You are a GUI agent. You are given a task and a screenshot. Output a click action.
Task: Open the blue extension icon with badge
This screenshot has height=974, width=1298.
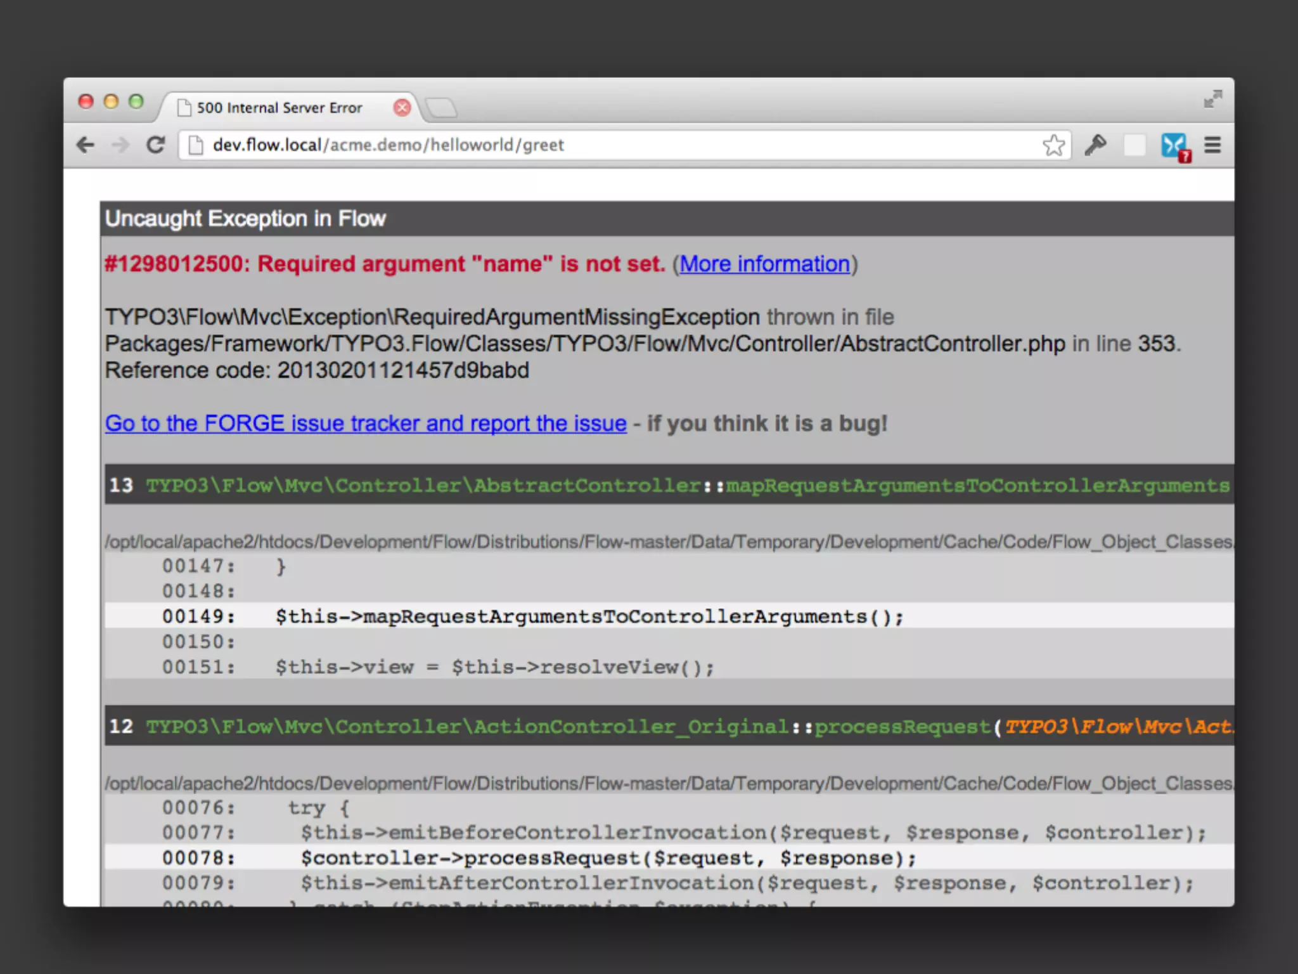(1174, 146)
